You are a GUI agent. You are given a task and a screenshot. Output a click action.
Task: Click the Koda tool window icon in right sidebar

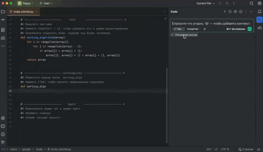pos(260,20)
